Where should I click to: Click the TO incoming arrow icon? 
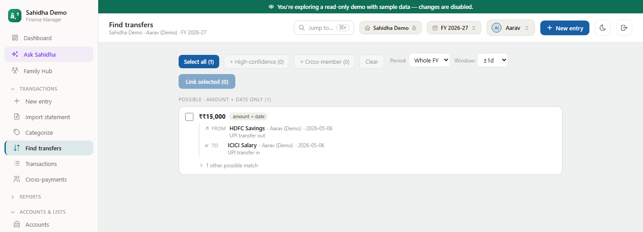207,145
